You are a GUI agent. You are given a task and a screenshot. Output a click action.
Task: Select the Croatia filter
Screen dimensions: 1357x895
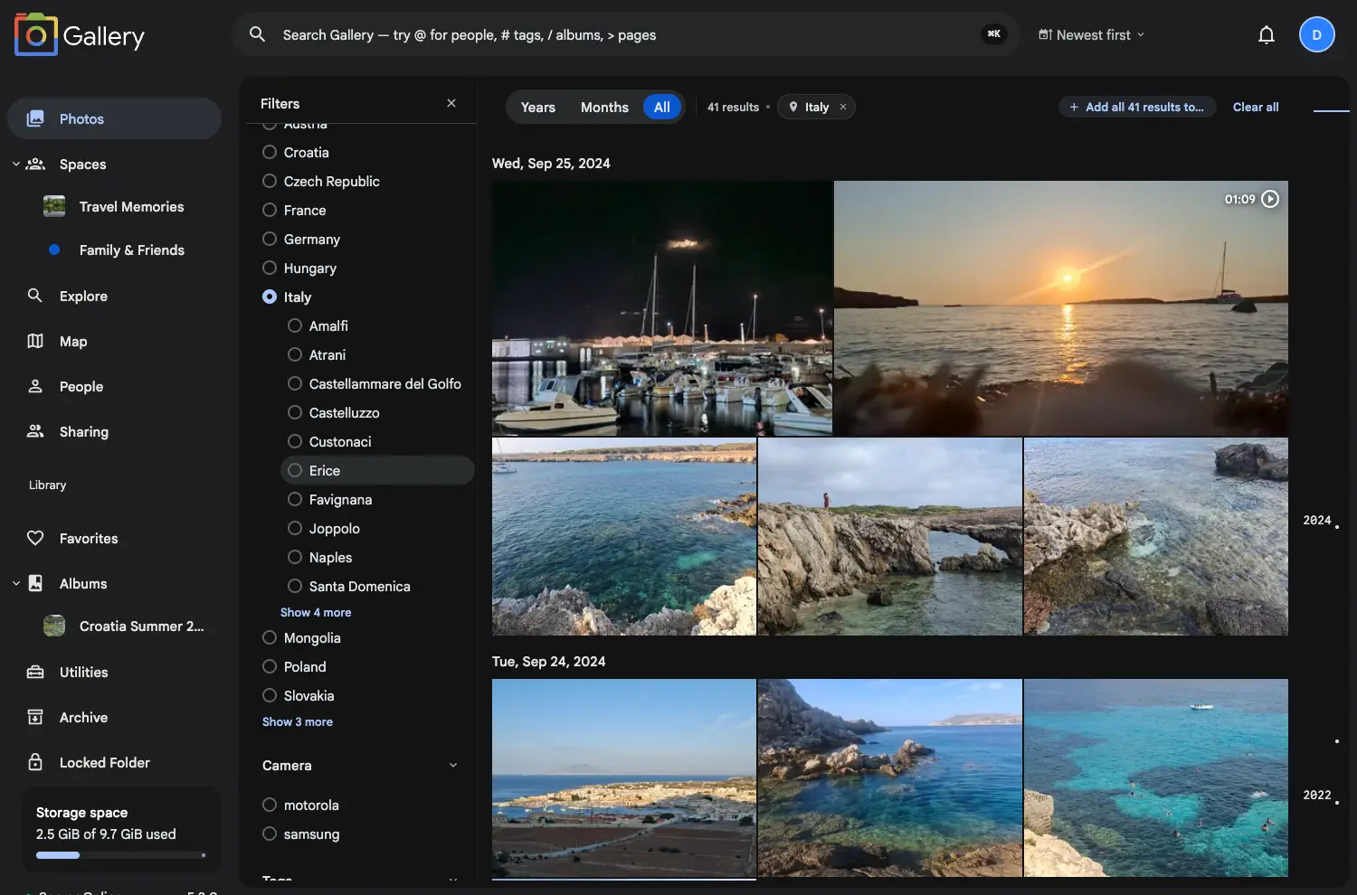coord(270,152)
